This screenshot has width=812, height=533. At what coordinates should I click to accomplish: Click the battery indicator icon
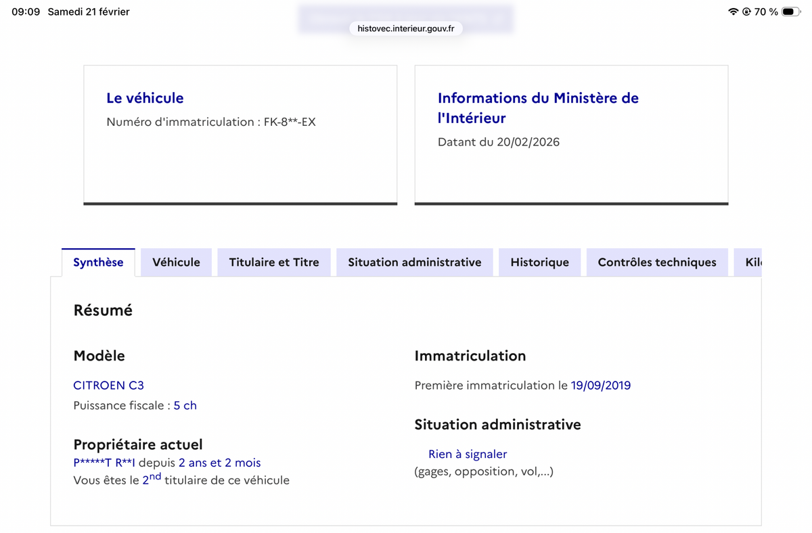click(x=789, y=11)
